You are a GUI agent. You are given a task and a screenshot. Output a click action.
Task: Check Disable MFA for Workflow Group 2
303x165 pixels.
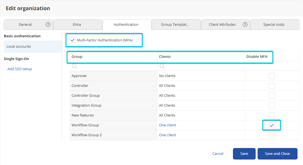[272, 135]
